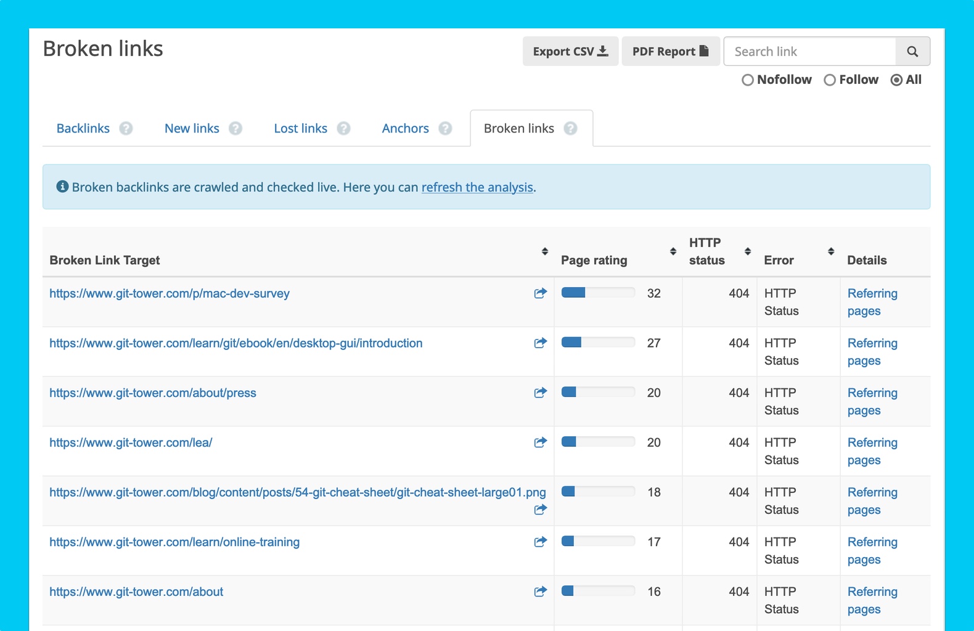The height and width of the screenshot is (631, 974).
Task: Click page rating bar showing 32
Action: tap(598, 293)
